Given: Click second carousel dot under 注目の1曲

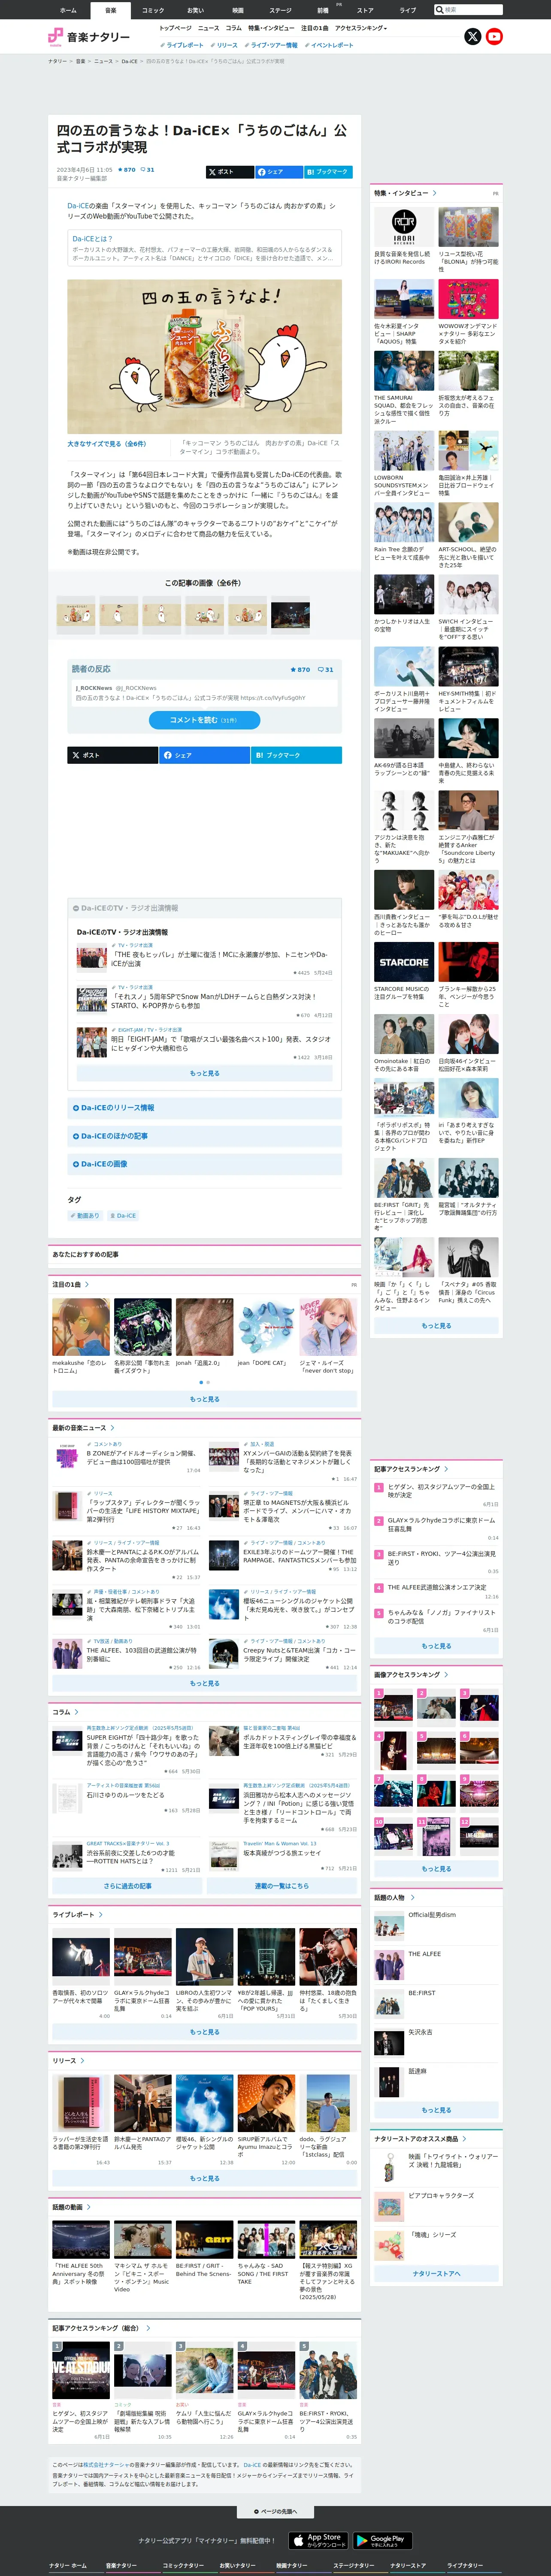Looking at the screenshot, I should click(x=208, y=1382).
